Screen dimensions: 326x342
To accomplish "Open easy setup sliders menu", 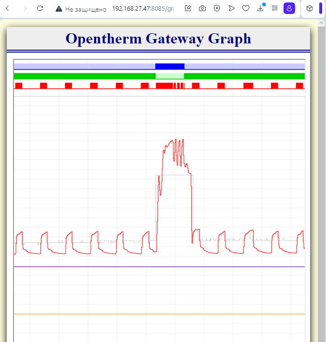I will point(275,8).
